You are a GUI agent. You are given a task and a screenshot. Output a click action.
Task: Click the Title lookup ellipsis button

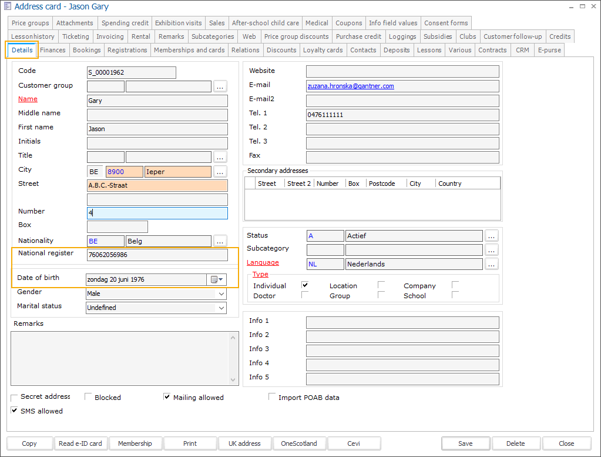220,157
